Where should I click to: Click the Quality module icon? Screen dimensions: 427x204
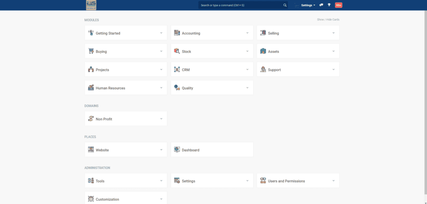(x=177, y=88)
